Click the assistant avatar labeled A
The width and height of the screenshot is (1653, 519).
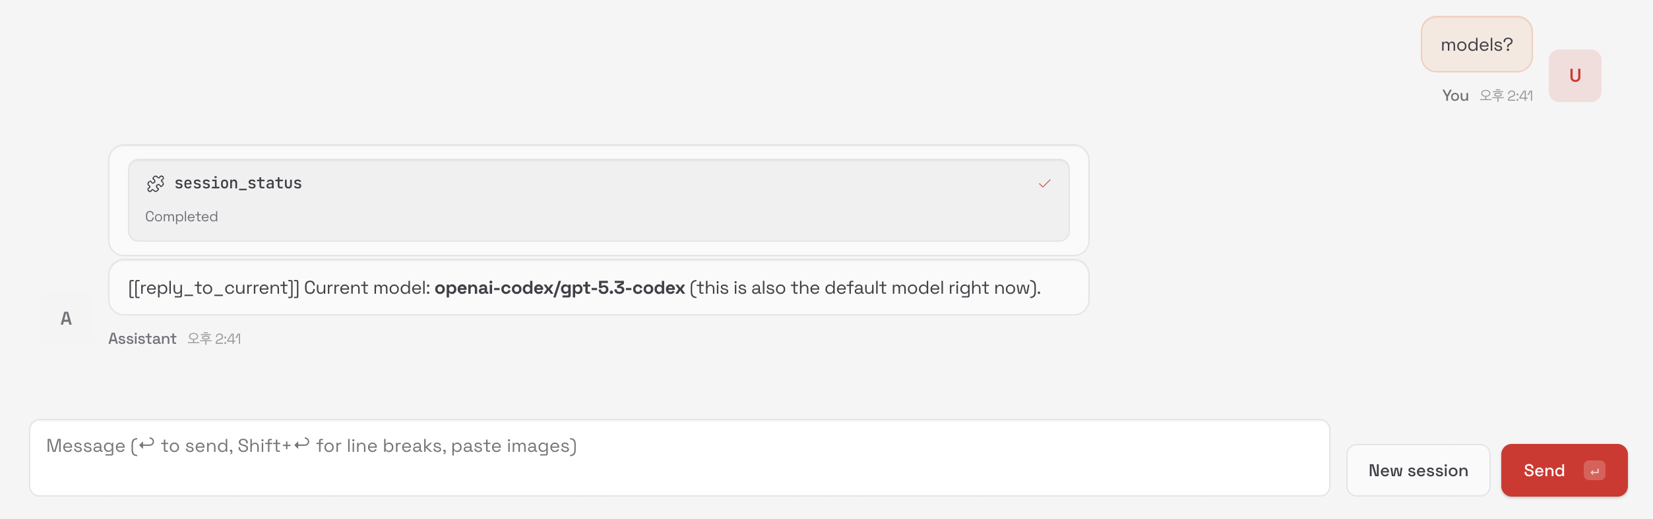[x=66, y=319]
